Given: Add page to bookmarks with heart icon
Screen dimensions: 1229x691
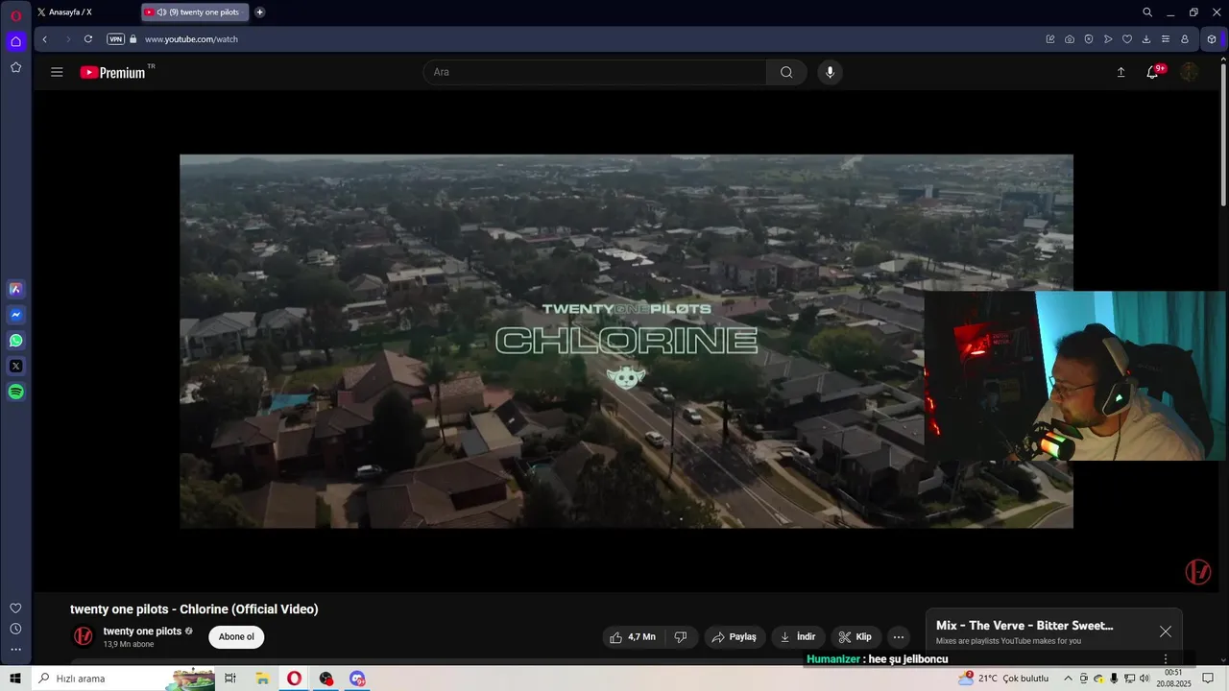Looking at the screenshot, I should pos(1127,39).
